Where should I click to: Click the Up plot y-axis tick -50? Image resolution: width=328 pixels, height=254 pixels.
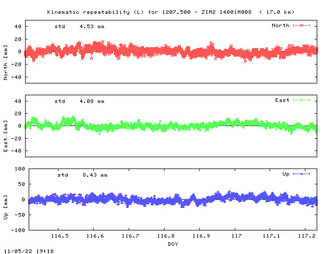(19, 215)
